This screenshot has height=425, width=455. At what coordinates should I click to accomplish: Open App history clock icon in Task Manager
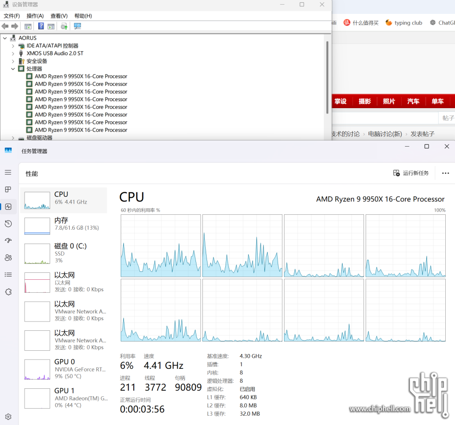point(8,224)
